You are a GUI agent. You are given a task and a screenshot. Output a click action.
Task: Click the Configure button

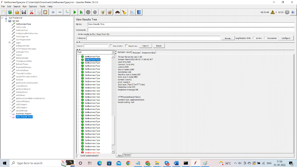[x=286, y=38]
